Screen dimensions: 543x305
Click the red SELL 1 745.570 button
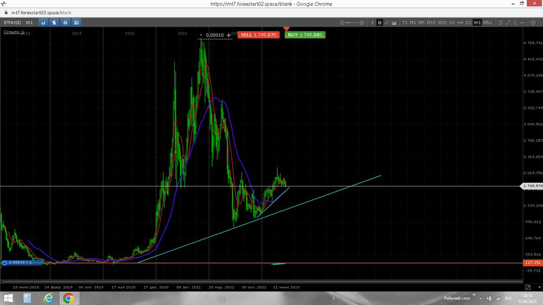click(x=259, y=35)
